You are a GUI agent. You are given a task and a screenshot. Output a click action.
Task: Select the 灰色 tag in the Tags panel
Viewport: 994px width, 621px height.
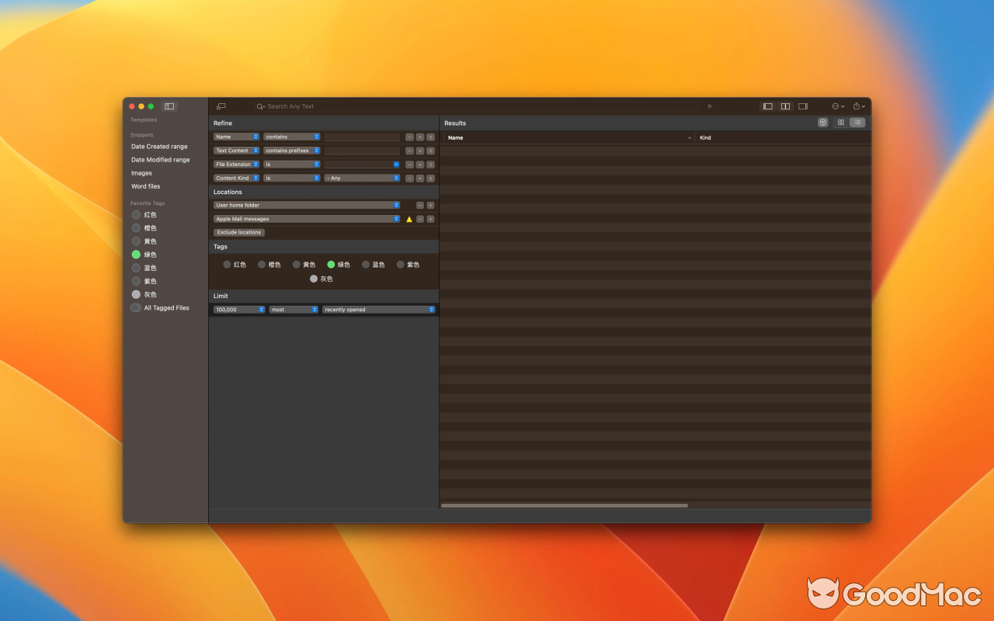click(x=314, y=278)
